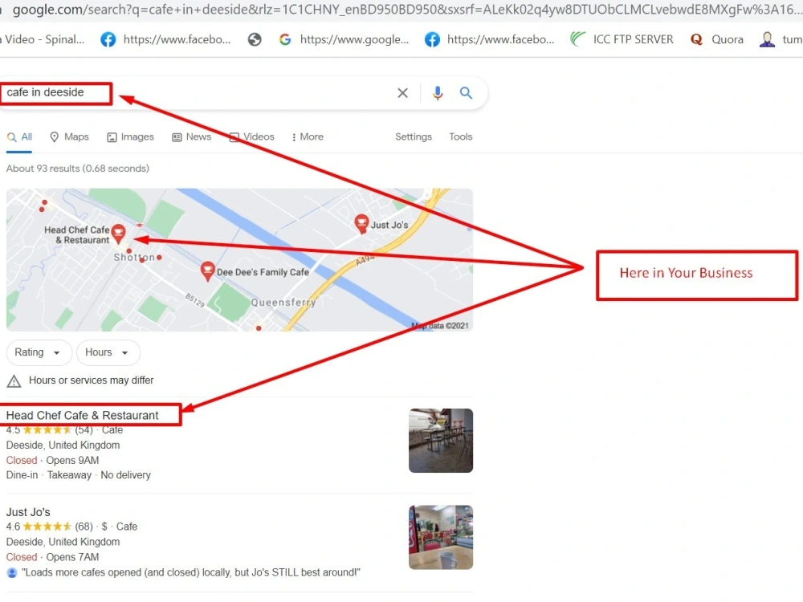The width and height of the screenshot is (803, 602).
Task: Click the Just Jo's label on the map
Action: (x=389, y=225)
